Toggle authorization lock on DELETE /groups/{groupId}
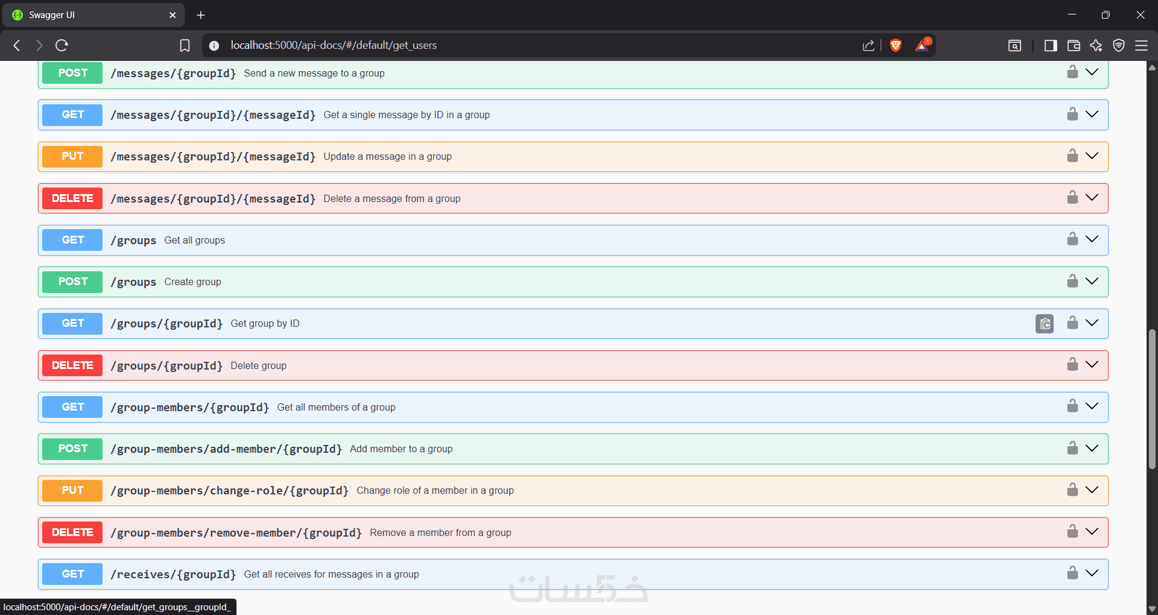Screen dimensions: 1158x615 (x=1072, y=365)
